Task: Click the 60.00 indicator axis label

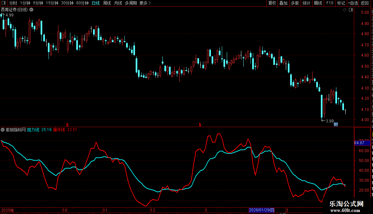Action: pos(364,151)
